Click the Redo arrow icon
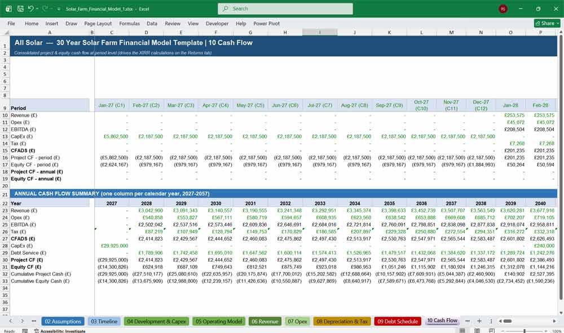The image size is (564, 333). coord(45,8)
